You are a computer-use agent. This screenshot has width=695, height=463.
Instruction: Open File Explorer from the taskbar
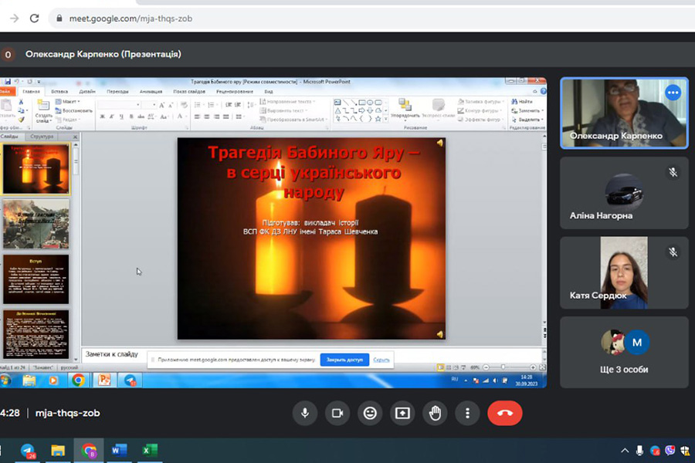58,450
